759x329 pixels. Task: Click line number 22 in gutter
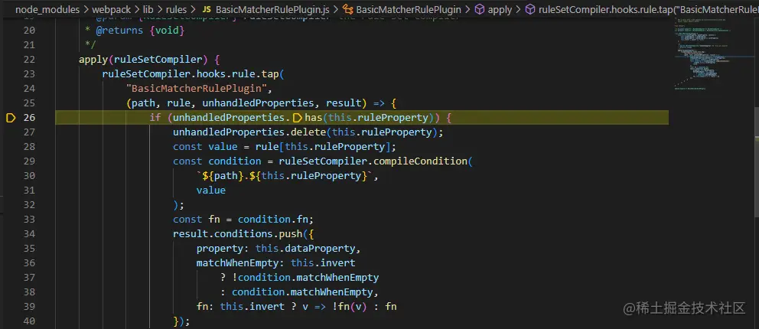click(x=29, y=60)
